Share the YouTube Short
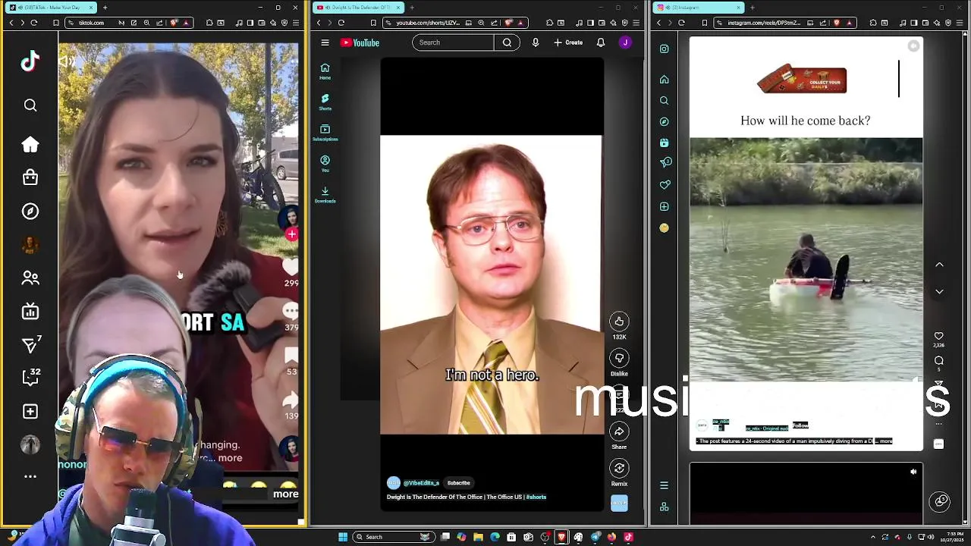The height and width of the screenshot is (546, 971). (x=619, y=431)
